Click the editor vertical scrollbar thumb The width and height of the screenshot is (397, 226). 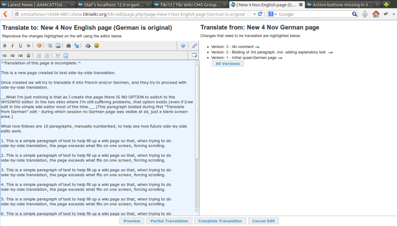(x=197, y=112)
